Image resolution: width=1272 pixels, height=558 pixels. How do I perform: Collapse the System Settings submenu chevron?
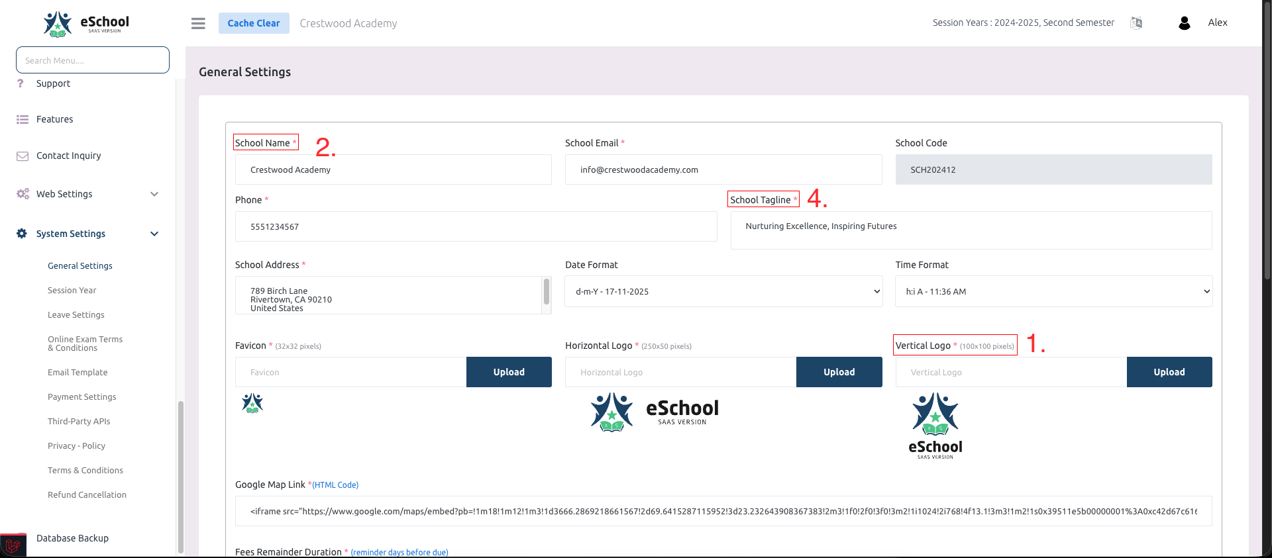click(x=154, y=234)
